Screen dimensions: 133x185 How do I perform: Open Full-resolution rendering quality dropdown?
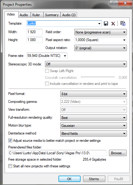(x=93, y=118)
